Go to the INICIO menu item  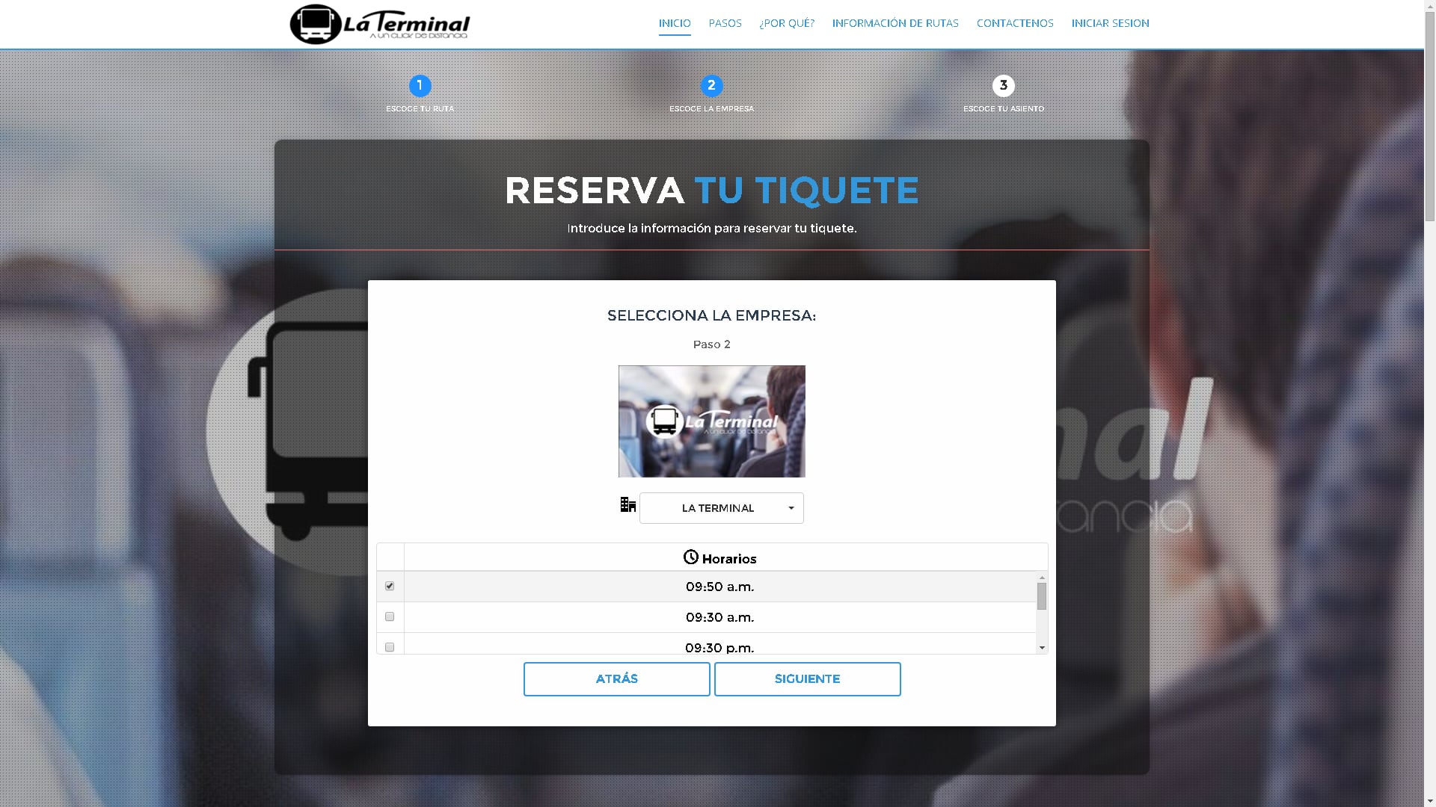pyautogui.click(x=674, y=23)
